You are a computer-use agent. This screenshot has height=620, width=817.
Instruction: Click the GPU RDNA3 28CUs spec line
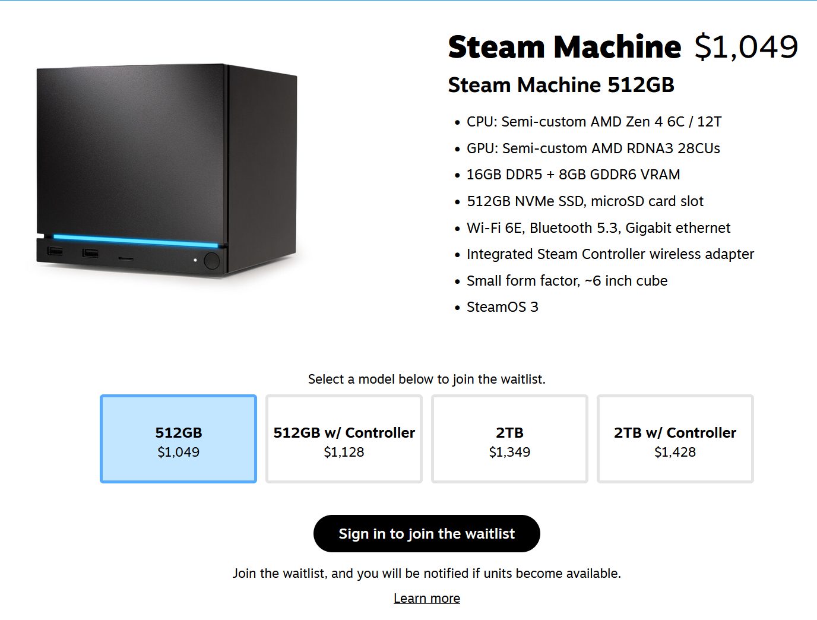593,148
